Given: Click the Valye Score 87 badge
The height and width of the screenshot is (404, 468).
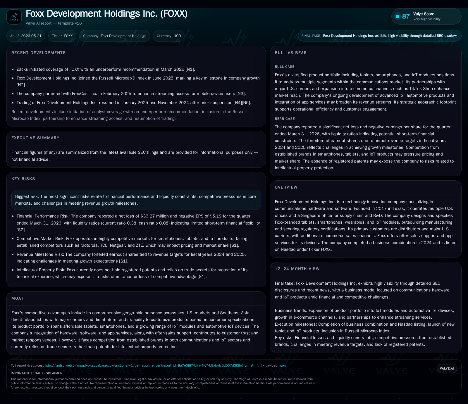Looking at the screenshot, I should pos(426,16).
